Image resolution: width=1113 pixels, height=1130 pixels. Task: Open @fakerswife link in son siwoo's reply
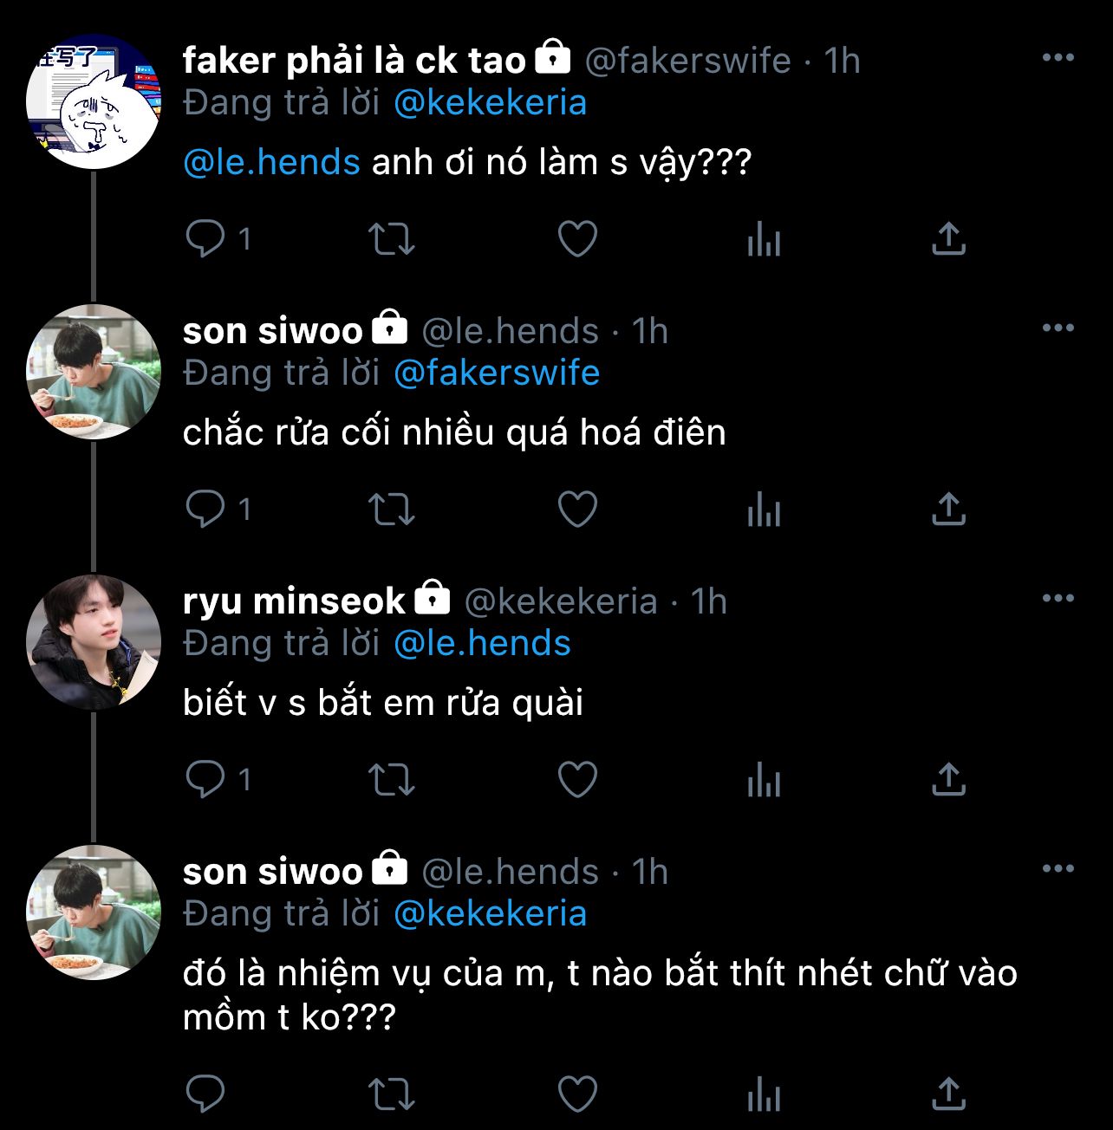point(497,373)
